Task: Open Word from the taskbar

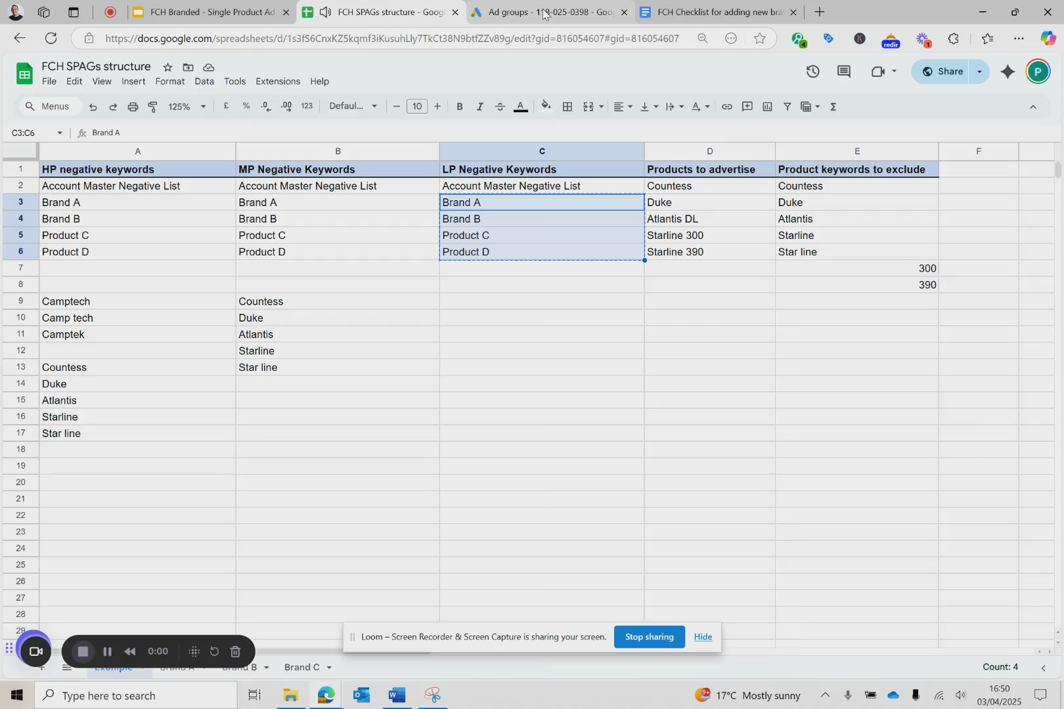Action: (397, 695)
